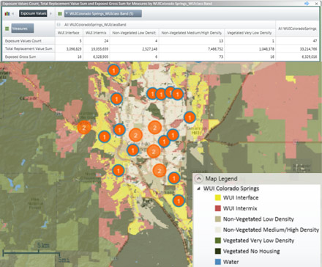Select the Non-Vegetated Low Density column header
This screenshot has width=322, height=267.
pyautogui.click(x=134, y=33)
